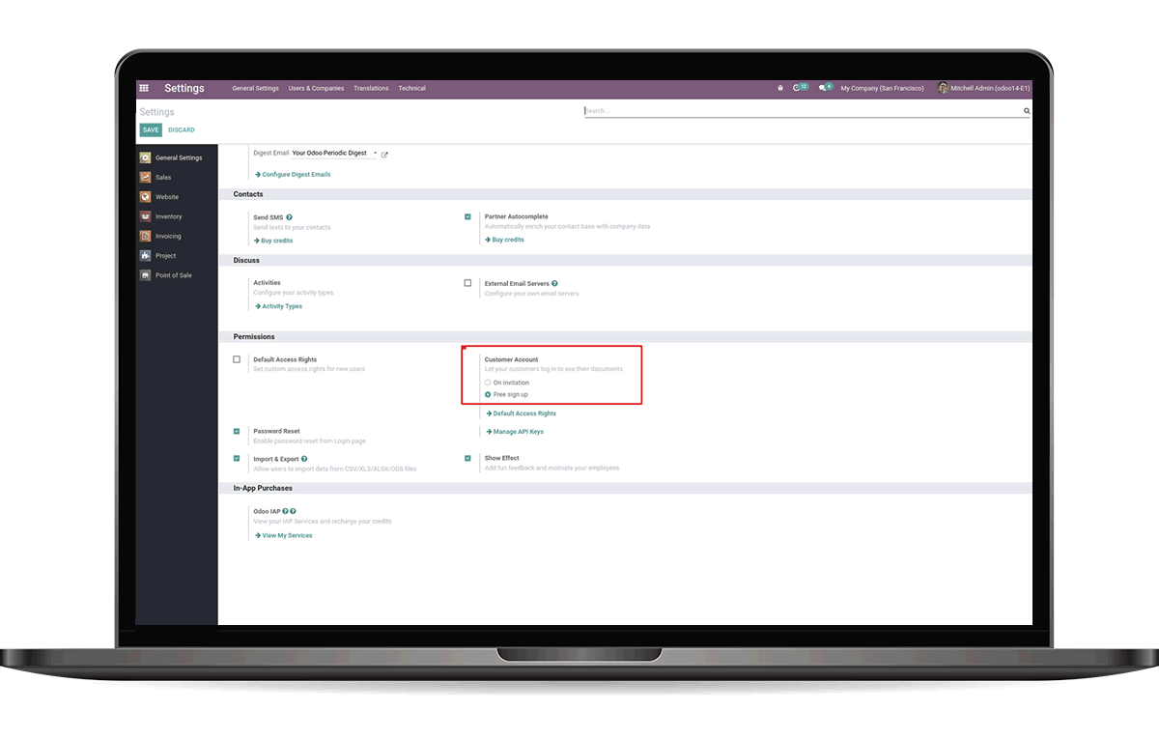The image size is (1159, 740).
Task: Open the conversations chat icon
Action: (825, 88)
